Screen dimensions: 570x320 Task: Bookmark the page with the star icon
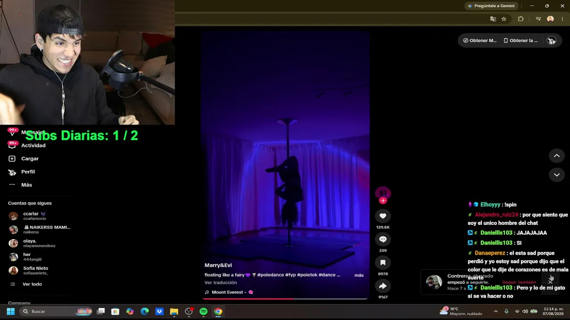(x=504, y=19)
